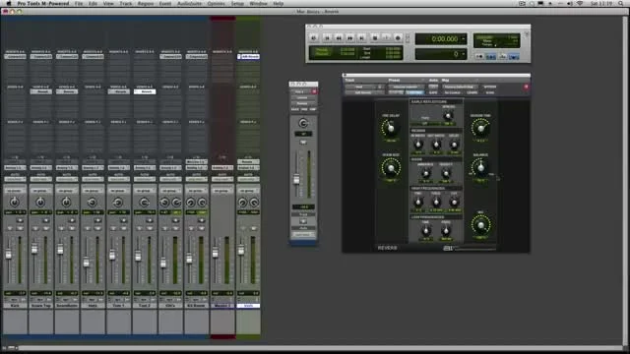
Task: Click the Reverb send slot on Snare Top
Action: (41, 91)
